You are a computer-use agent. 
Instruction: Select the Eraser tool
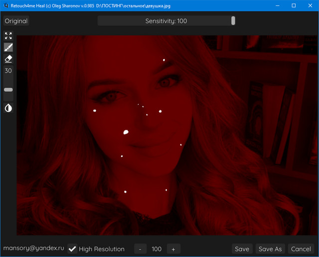tap(8, 59)
